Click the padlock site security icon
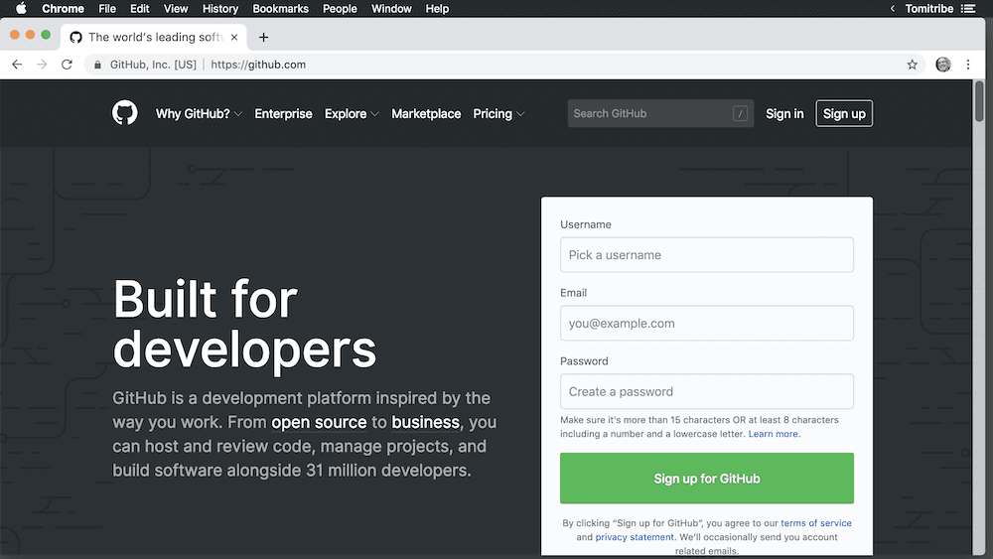Screen dimensions: 993x559 click(x=97, y=65)
